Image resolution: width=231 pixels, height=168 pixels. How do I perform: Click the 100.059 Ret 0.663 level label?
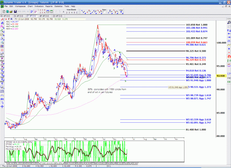(197, 42)
